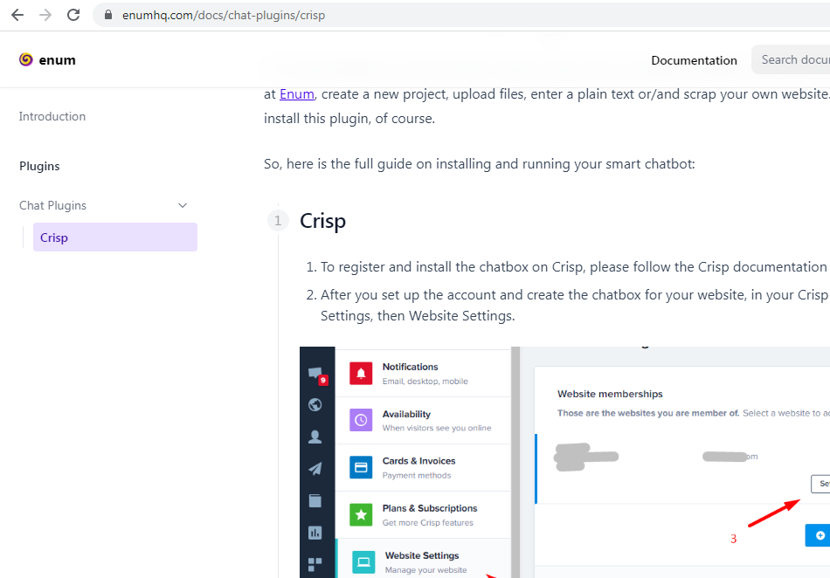Click the Crisp analytics chart icon
The height and width of the screenshot is (578, 830).
tap(315, 533)
